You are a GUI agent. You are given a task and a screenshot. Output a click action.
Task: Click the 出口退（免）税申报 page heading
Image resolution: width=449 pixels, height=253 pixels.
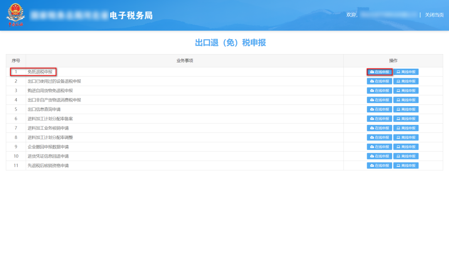tap(230, 43)
